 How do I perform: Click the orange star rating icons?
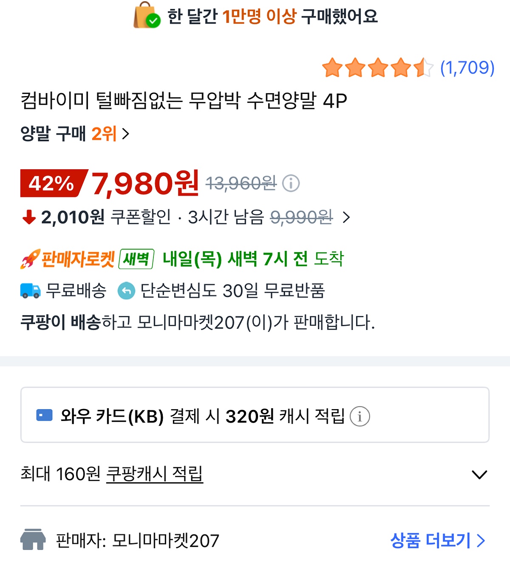coord(377,68)
